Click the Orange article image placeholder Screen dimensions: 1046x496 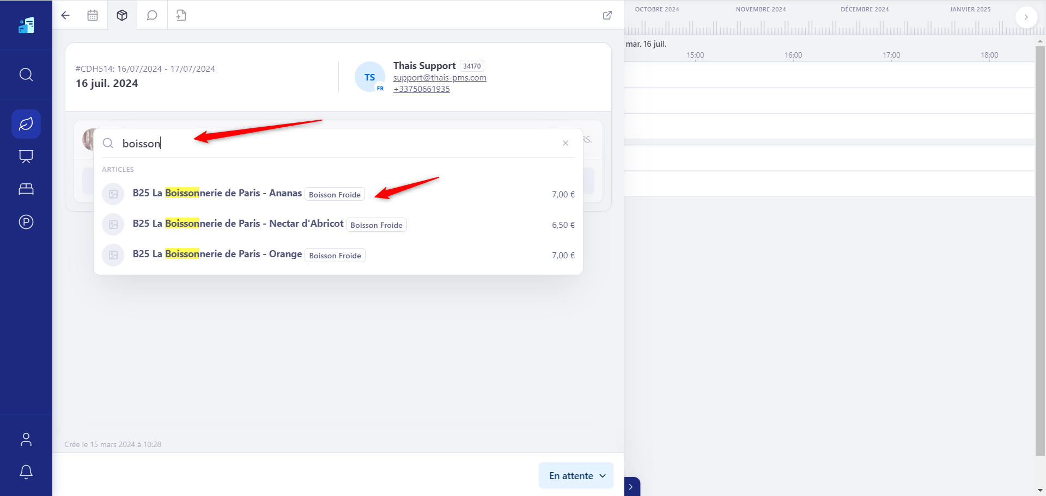pos(113,255)
